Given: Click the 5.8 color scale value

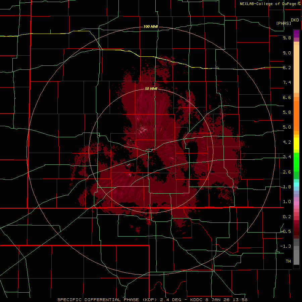Looking at the screenshot, I should point(287,112).
